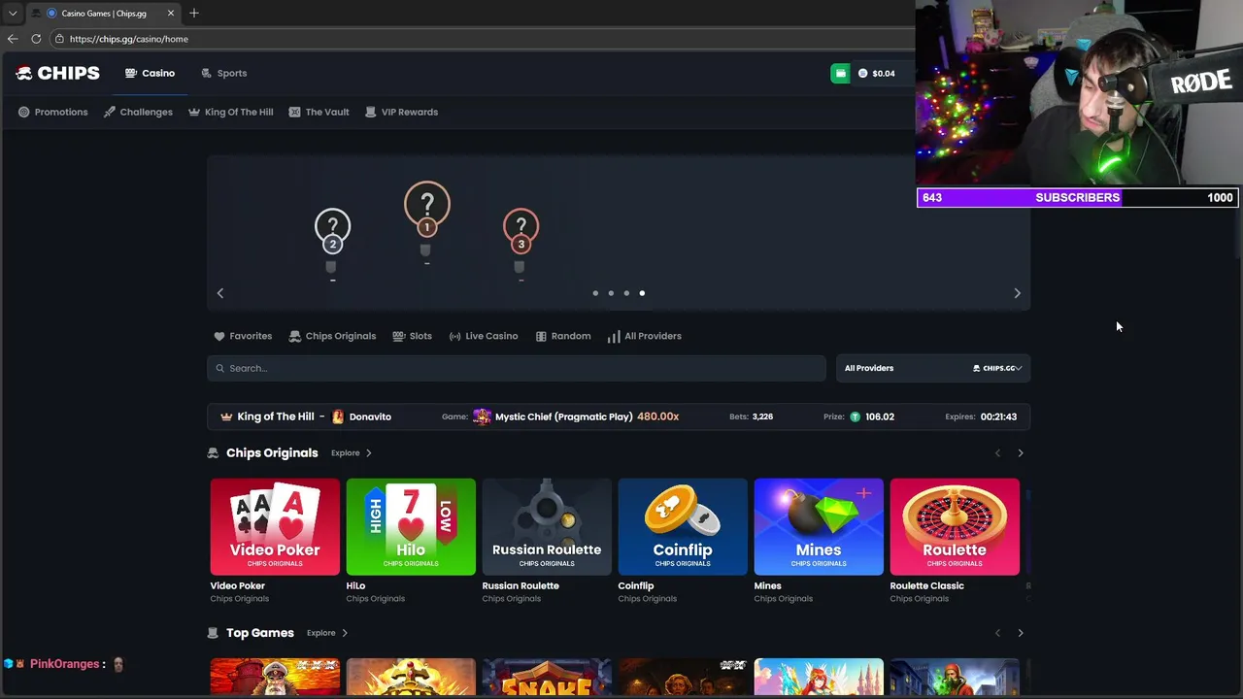Click the 480.00x multiplier text
The image size is (1243, 699).
click(657, 416)
